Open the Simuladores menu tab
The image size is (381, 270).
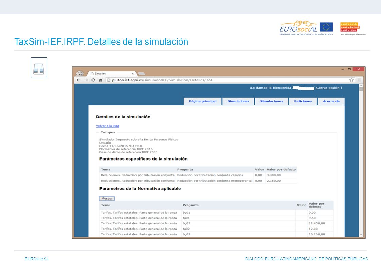pyautogui.click(x=238, y=101)
